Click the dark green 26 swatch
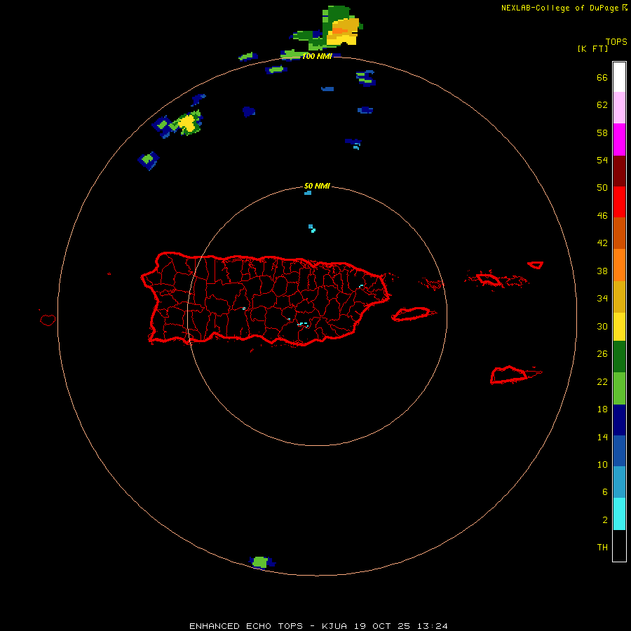Screen dimensions: 631x631 [x=619, y=357]
